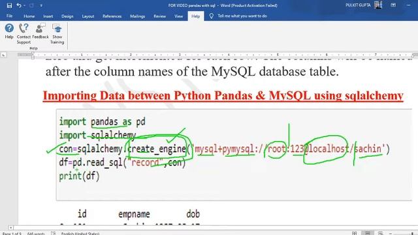Open Ribbon Display Options icon
This screenshot has height=235, width=418.
393,5
